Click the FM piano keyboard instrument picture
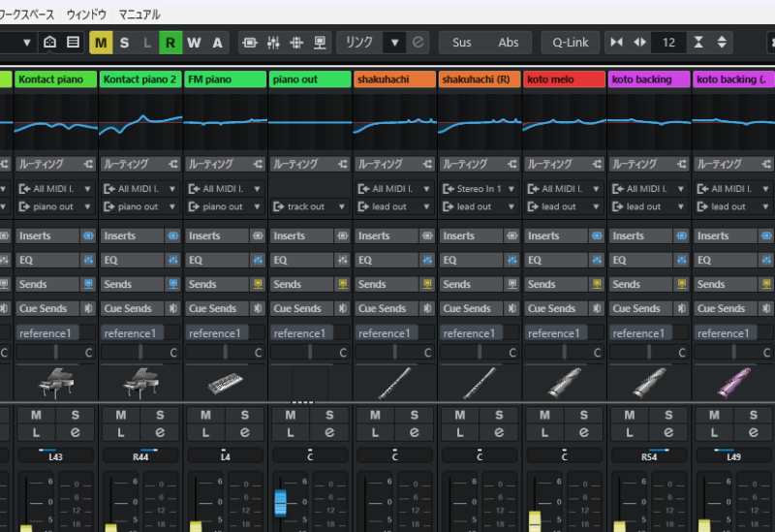Viewport: 775px width, 532px height. point(226,383)
